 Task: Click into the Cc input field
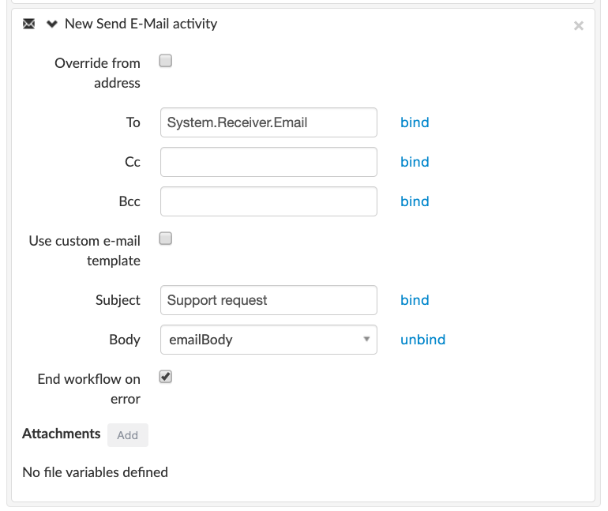pyautogui.click(x=268, y=162)
